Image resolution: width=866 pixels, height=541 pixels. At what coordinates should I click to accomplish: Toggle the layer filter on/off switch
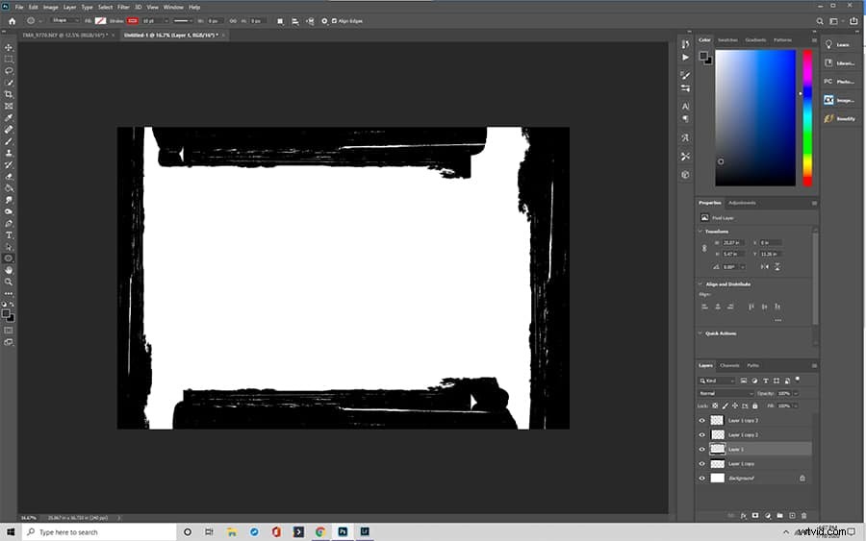798,380
